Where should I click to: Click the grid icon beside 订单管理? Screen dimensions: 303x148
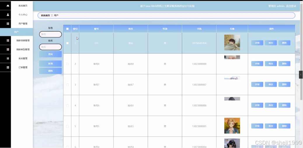coord(8,67)
